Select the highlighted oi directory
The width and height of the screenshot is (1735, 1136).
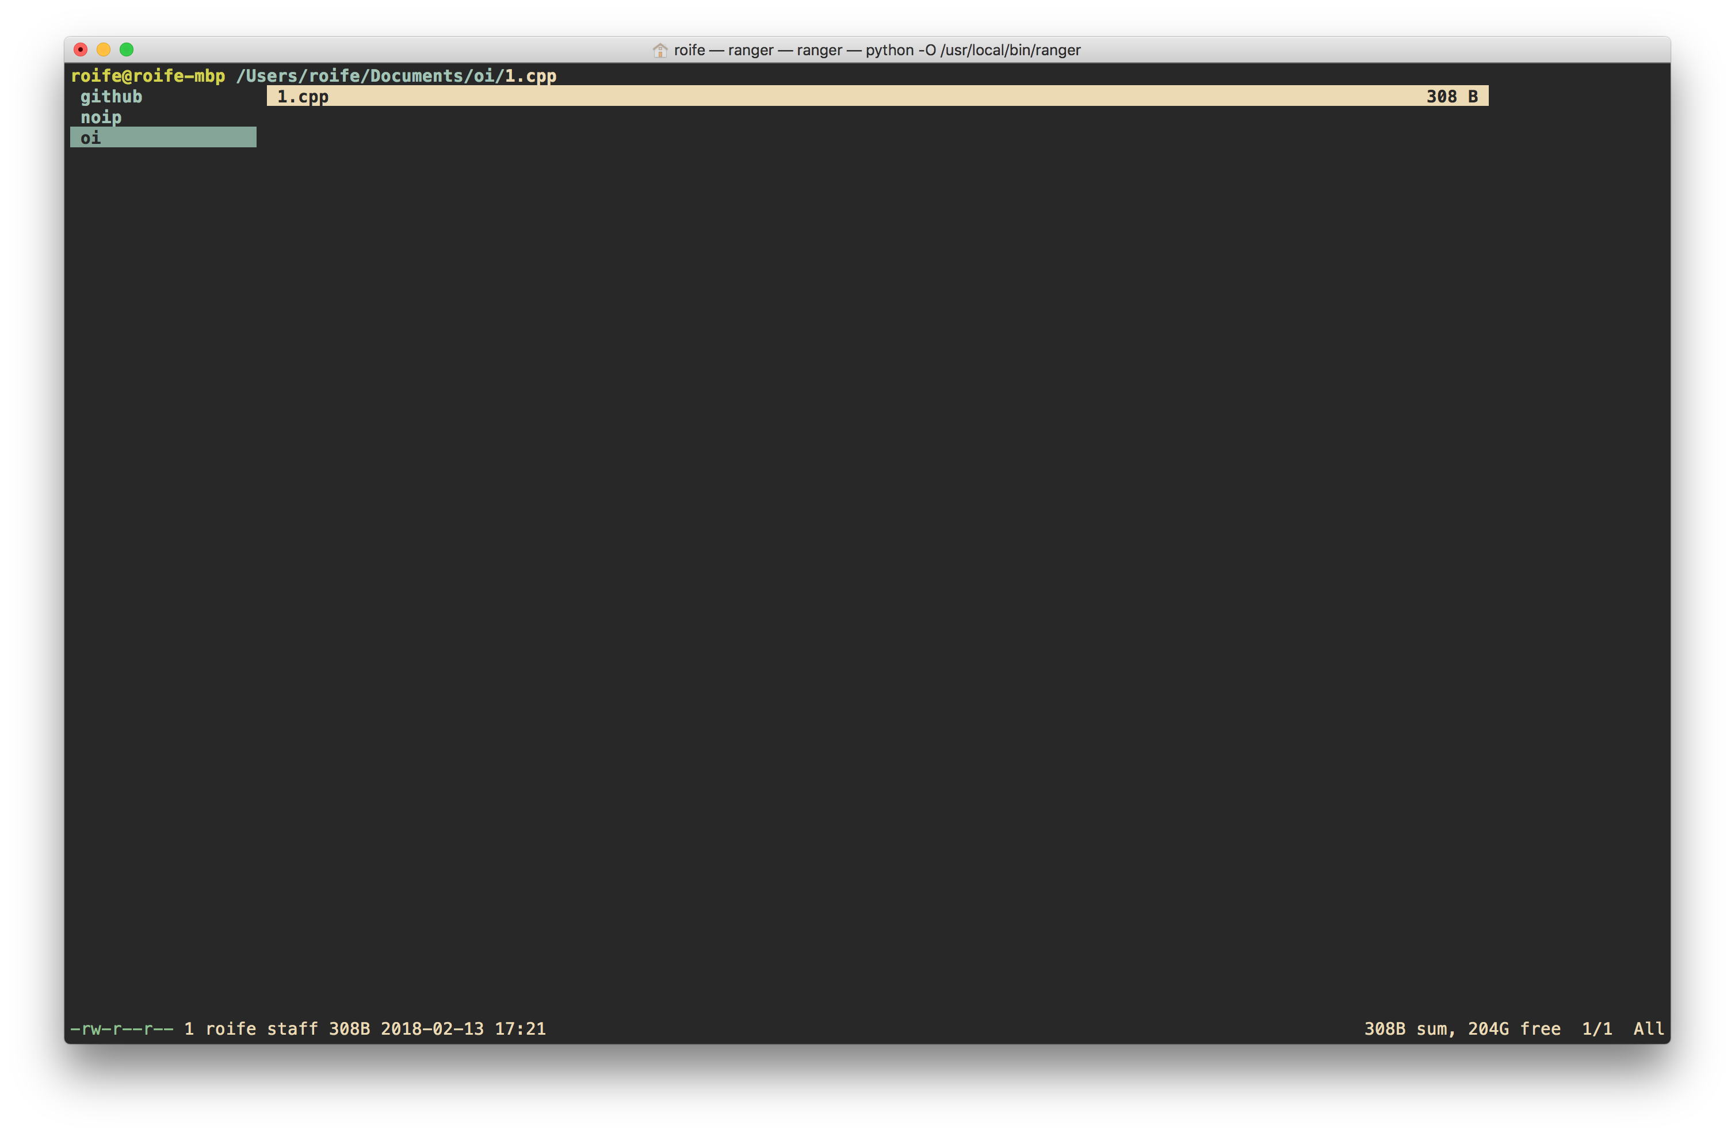click(163, 137)
